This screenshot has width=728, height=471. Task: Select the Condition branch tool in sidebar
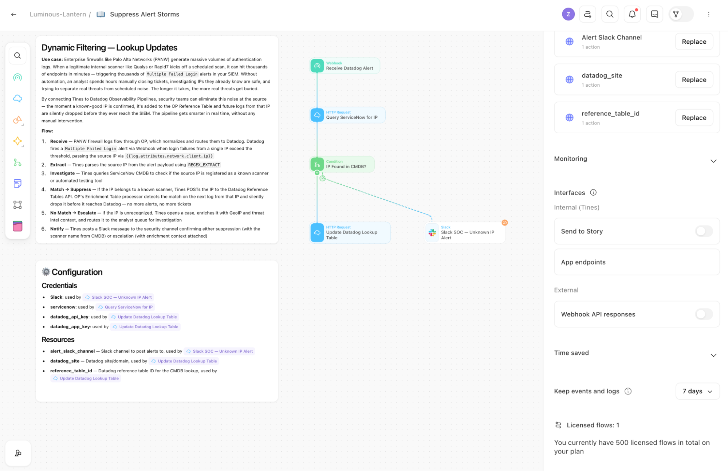click(x=17, y=162)
